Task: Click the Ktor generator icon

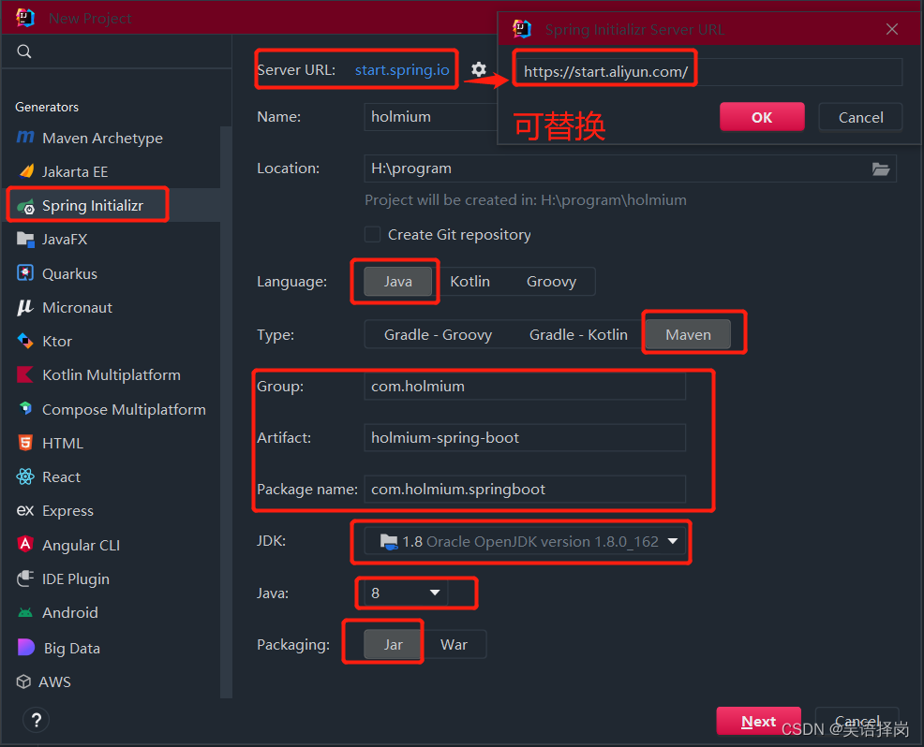Action: (x=24, y=341)
